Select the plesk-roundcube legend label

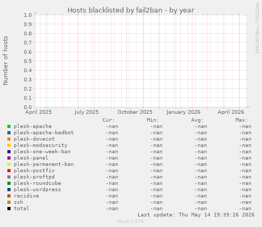37,183
